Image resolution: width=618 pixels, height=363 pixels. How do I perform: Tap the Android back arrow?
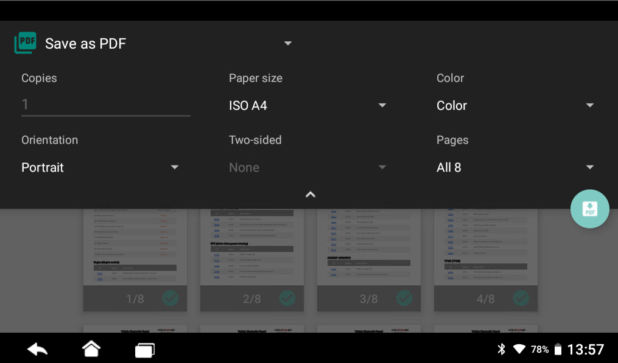pyautogui.click(x=37, y=349)
